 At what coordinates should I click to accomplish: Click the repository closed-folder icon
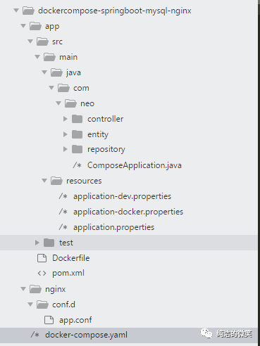[77, 149]
